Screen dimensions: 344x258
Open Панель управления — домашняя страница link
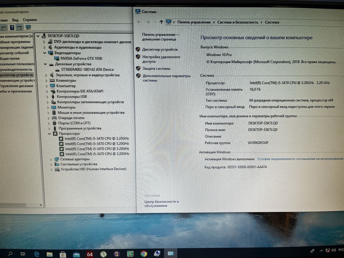(x=161, y=37)
